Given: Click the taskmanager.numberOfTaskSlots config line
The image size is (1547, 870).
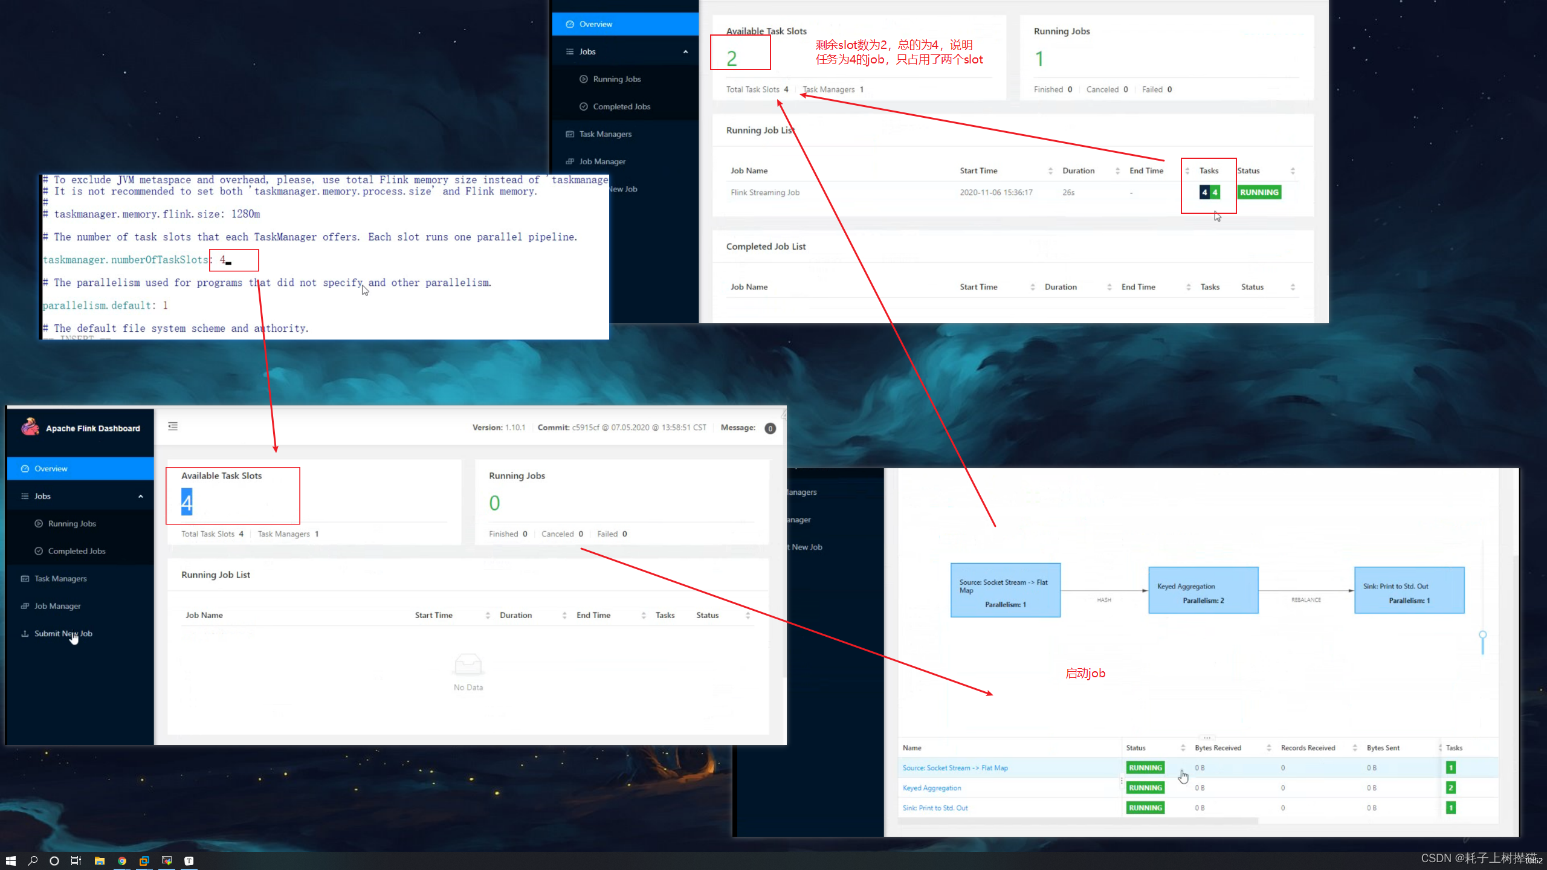Looking at the screenshot, I should pos(134,260).
